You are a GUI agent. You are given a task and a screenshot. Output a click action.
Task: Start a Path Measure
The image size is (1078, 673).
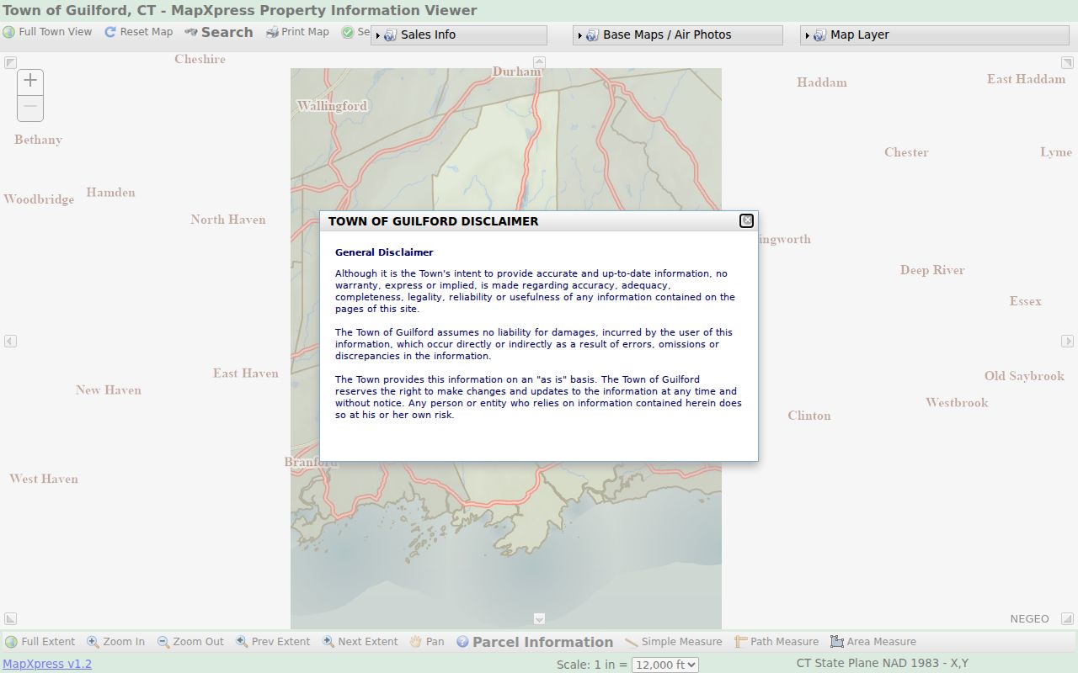(x=776, y=641)
